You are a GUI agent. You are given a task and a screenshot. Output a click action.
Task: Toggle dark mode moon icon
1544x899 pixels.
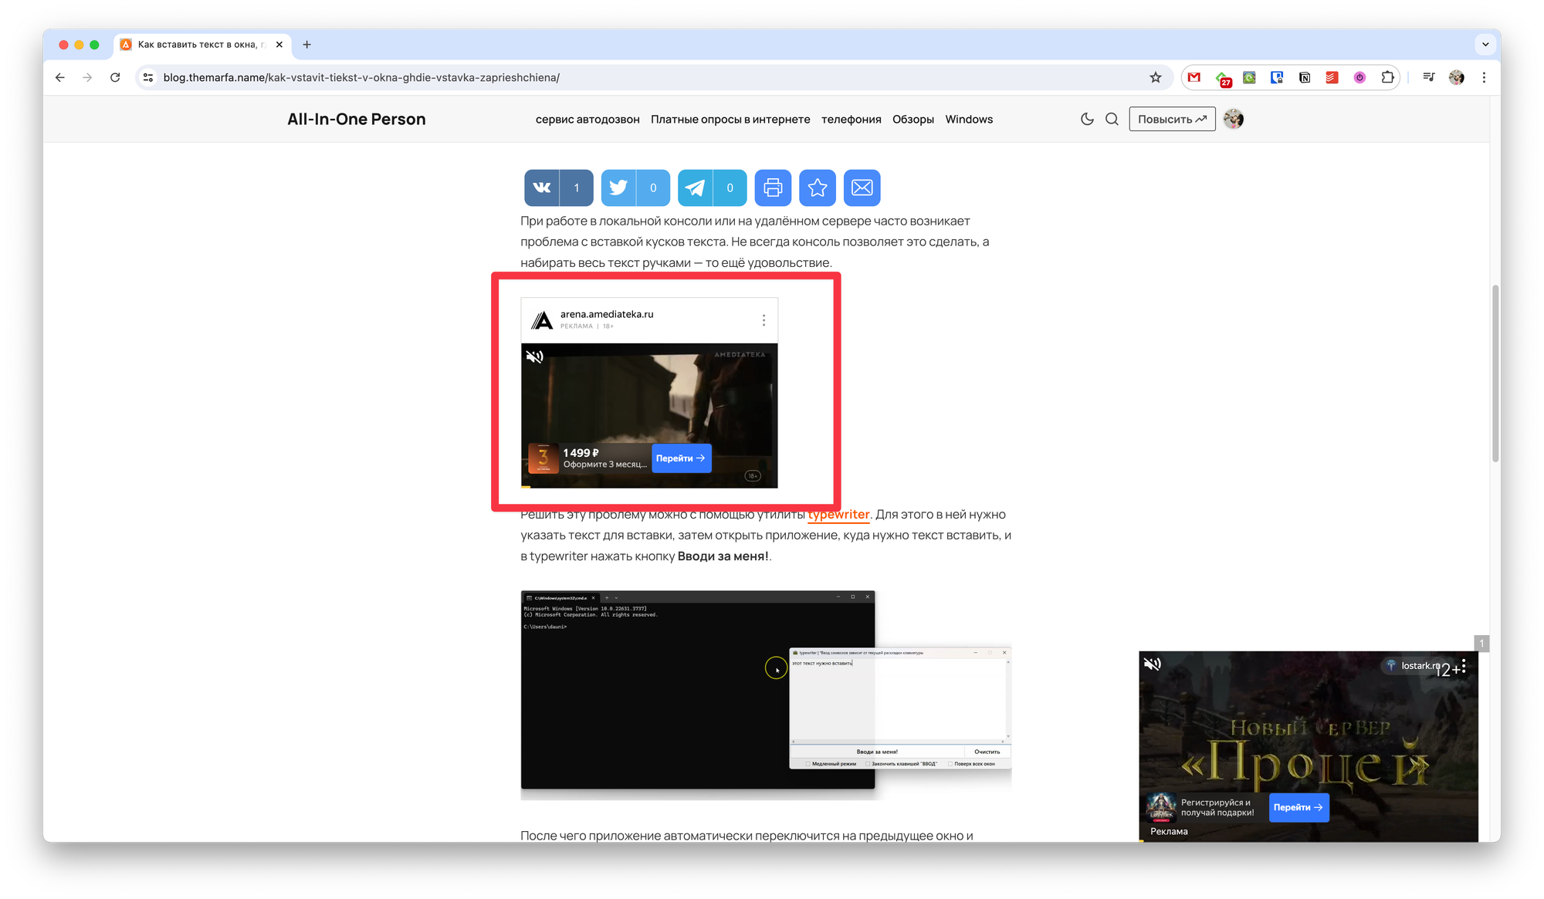(x=1087, y=119)
